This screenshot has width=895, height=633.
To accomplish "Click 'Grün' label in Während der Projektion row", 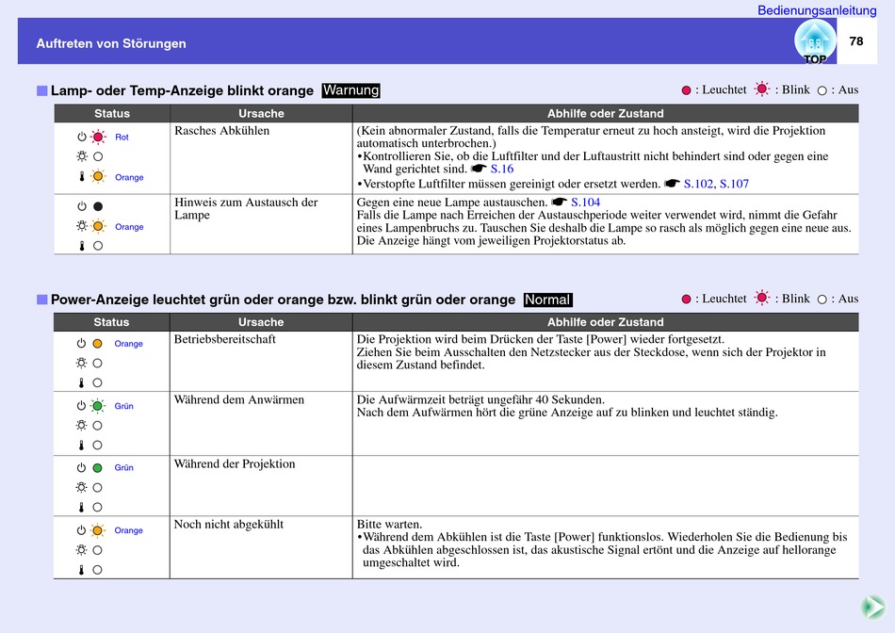I will point(123,467).
